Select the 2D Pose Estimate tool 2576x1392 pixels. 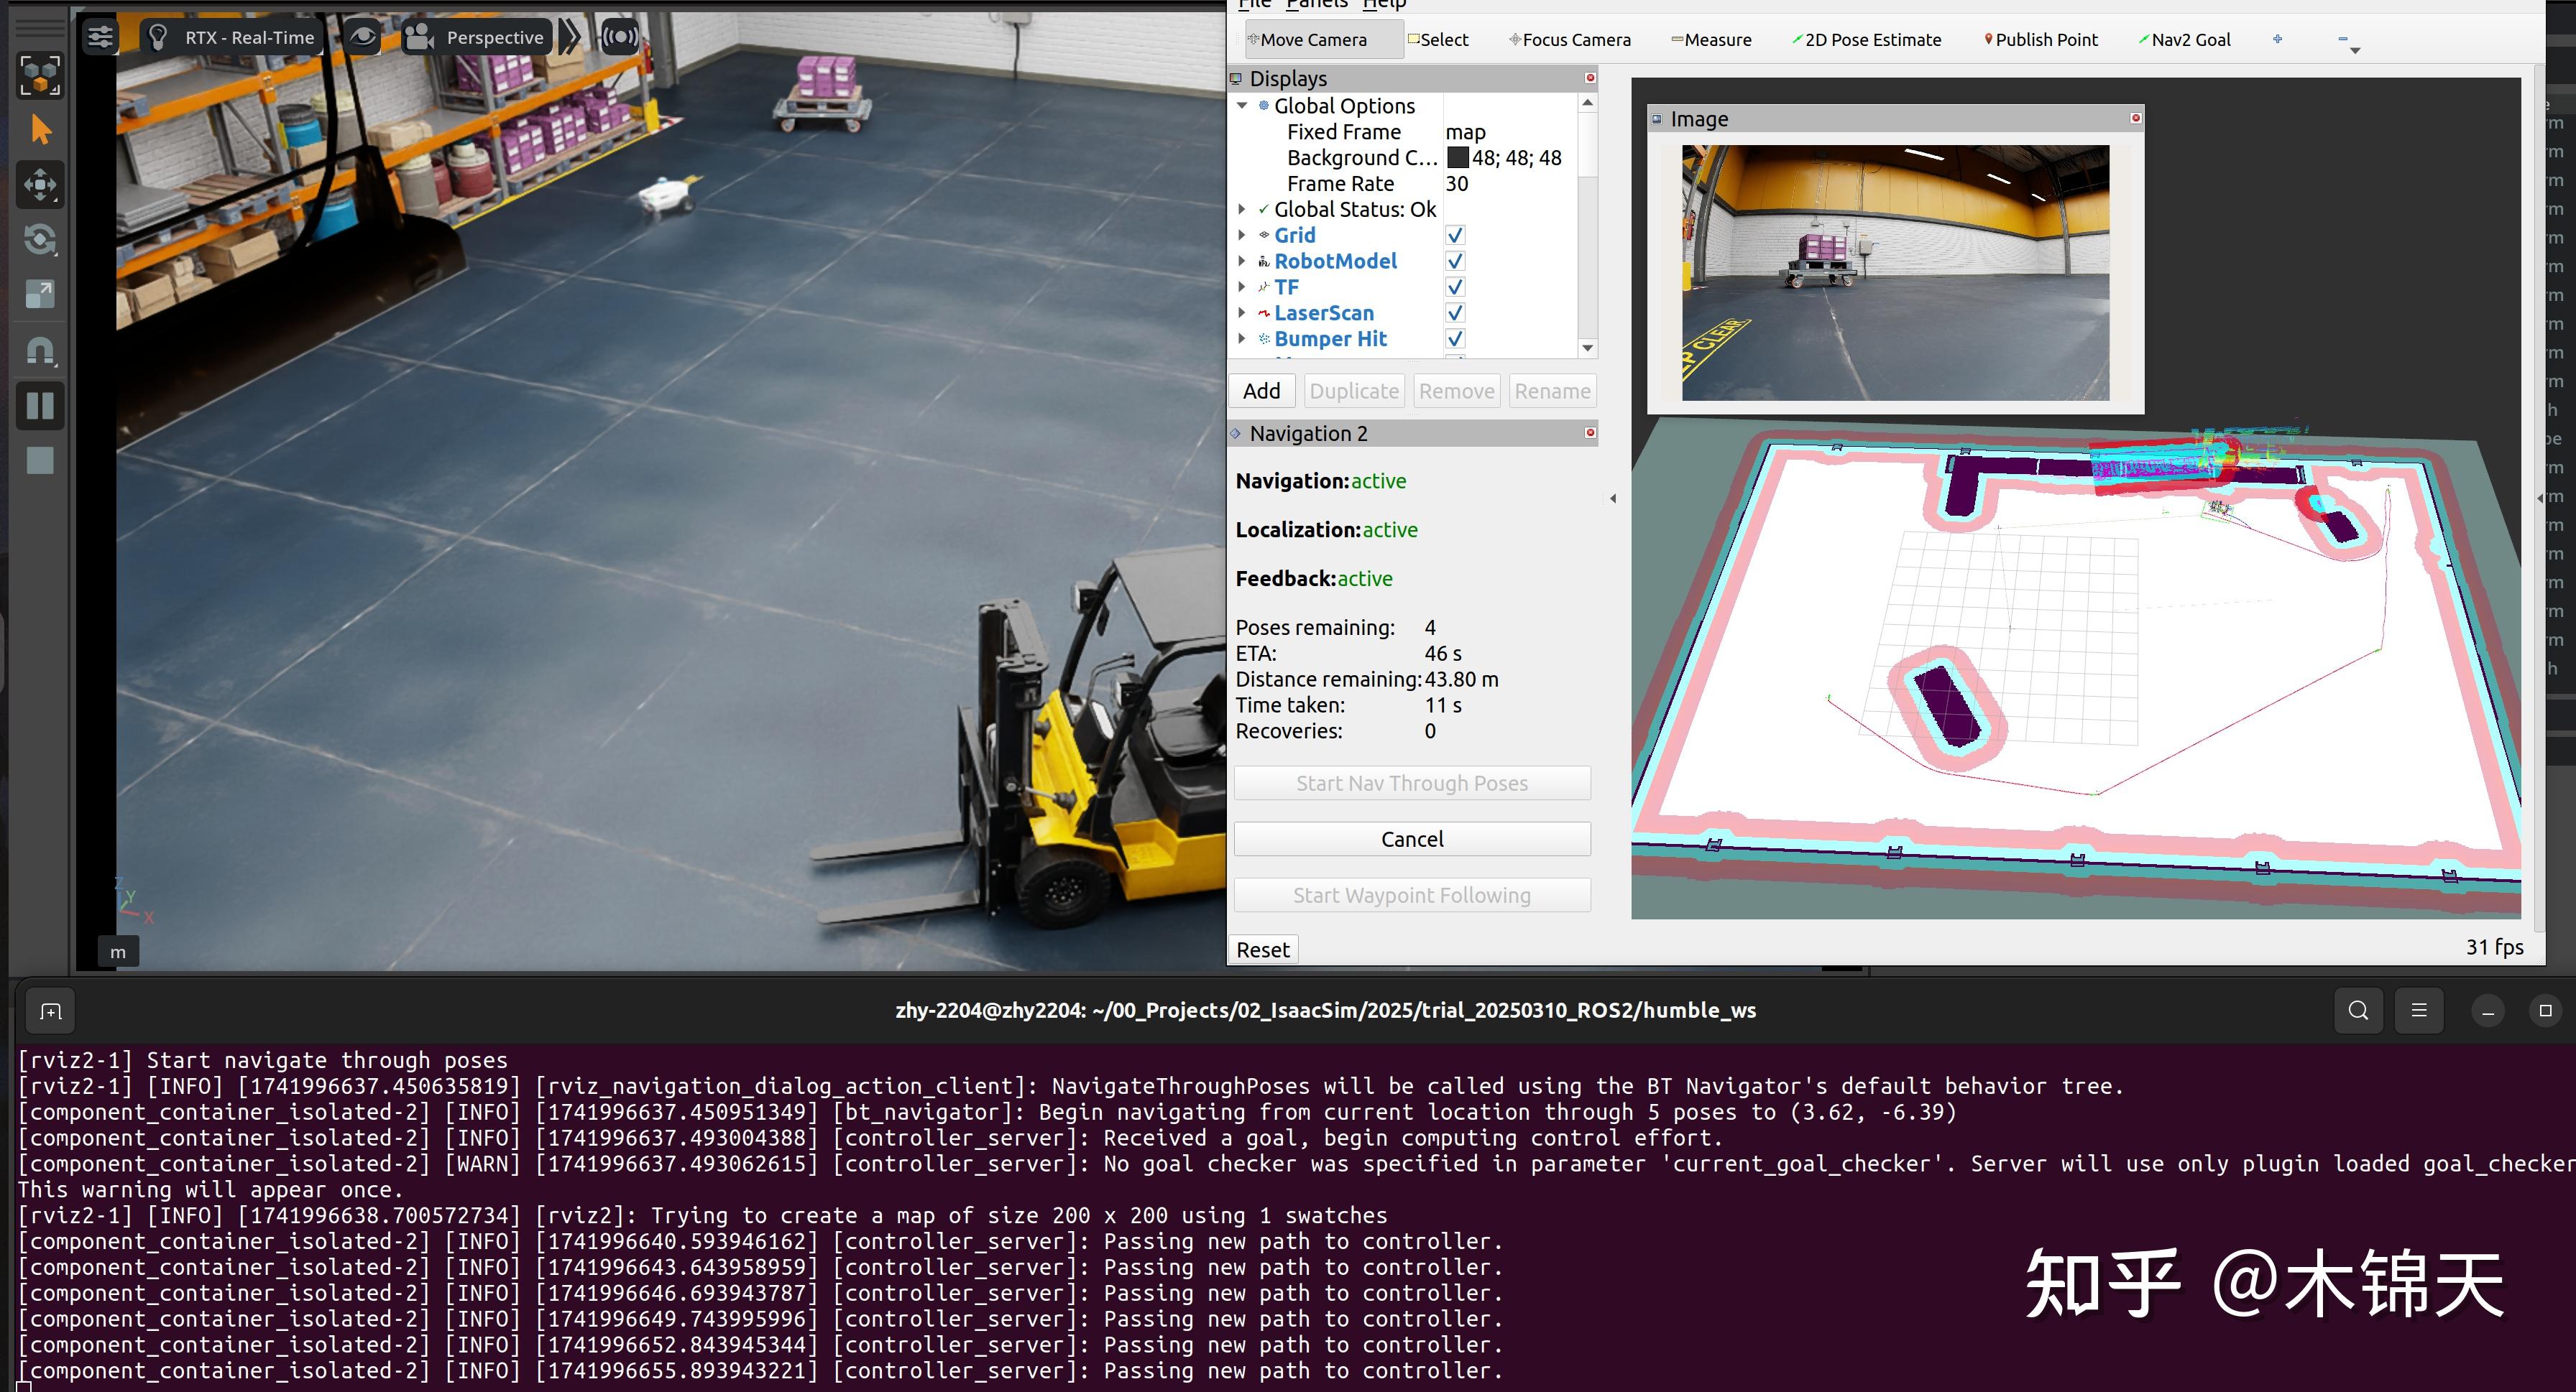1867,40
